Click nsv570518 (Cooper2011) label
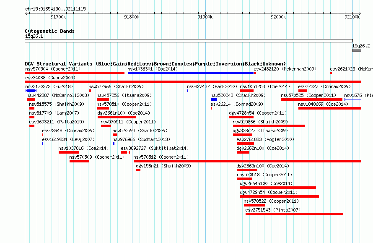Image resolution: width=373 pixels, height=243 pixels. [x=264, y=175]
